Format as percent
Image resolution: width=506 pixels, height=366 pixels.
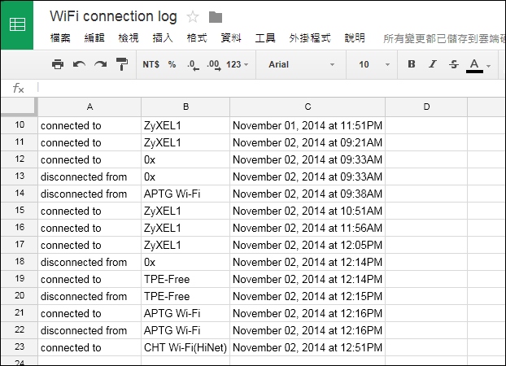[x=172, y=64]
